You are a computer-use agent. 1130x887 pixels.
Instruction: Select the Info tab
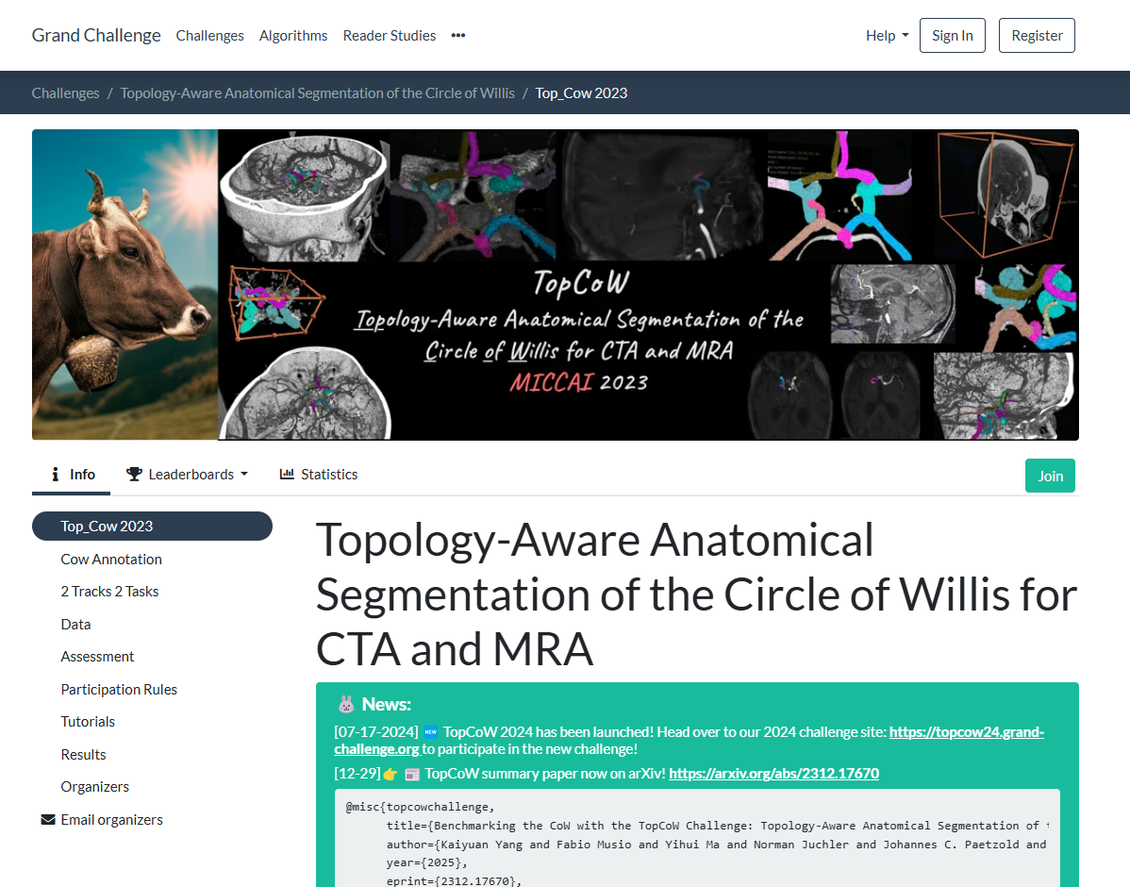[72, 475]
